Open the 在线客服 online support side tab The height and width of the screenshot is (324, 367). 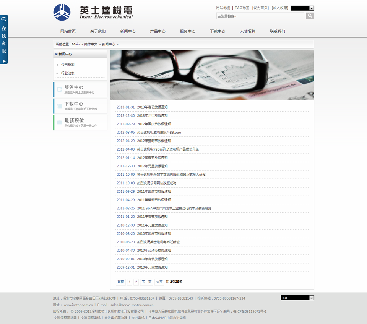click(4, 40)
